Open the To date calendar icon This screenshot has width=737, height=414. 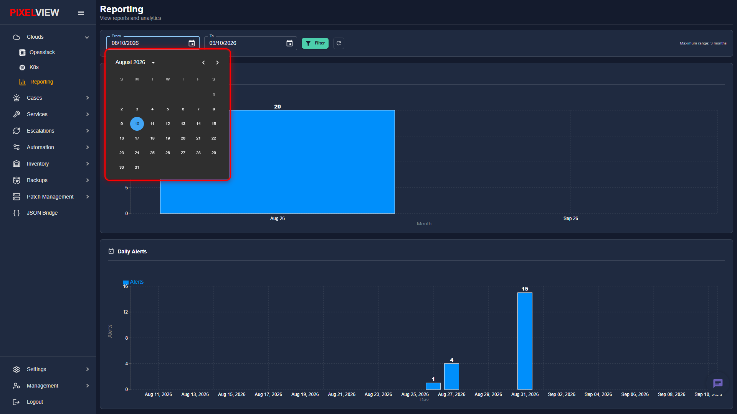point(289,43)
